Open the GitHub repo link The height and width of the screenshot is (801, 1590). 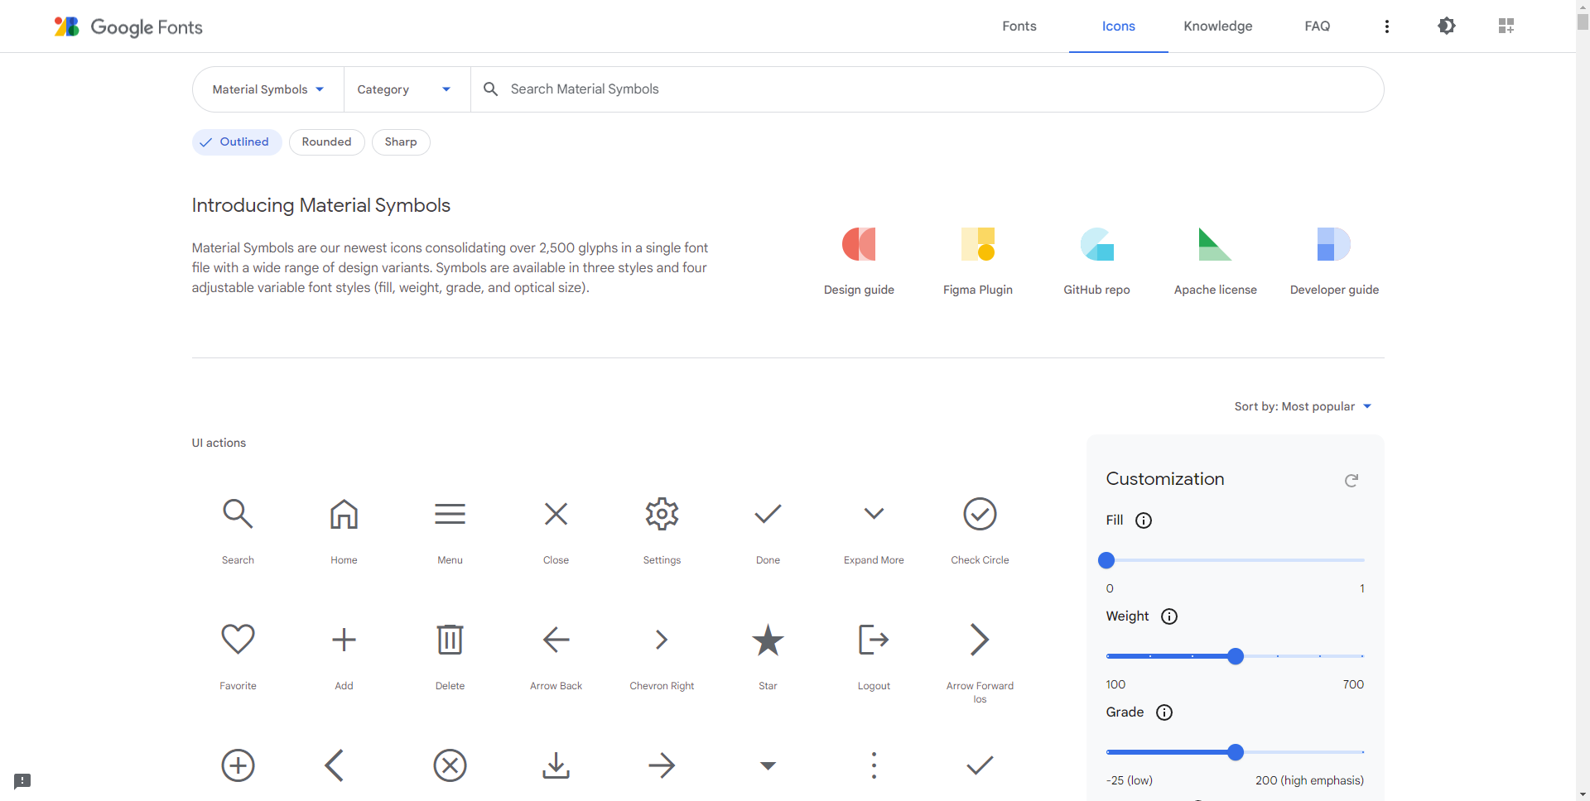coord(1097,261)
